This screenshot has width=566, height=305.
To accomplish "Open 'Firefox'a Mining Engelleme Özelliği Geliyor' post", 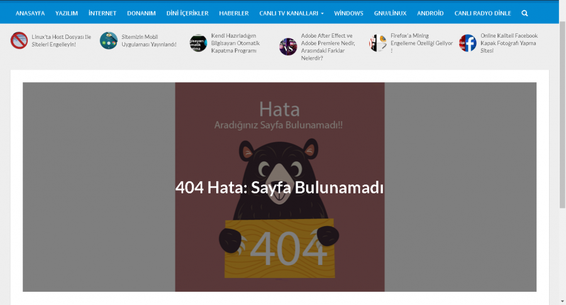I will point(421,43).
